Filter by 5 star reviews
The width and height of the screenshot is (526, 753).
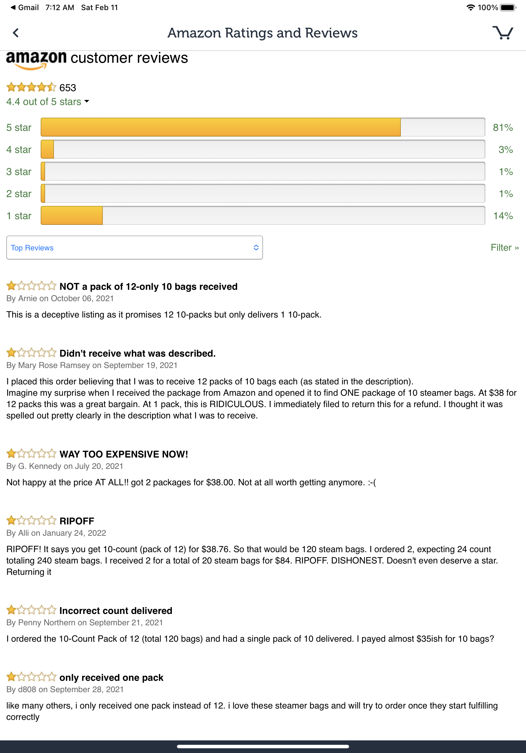point(19,127)
